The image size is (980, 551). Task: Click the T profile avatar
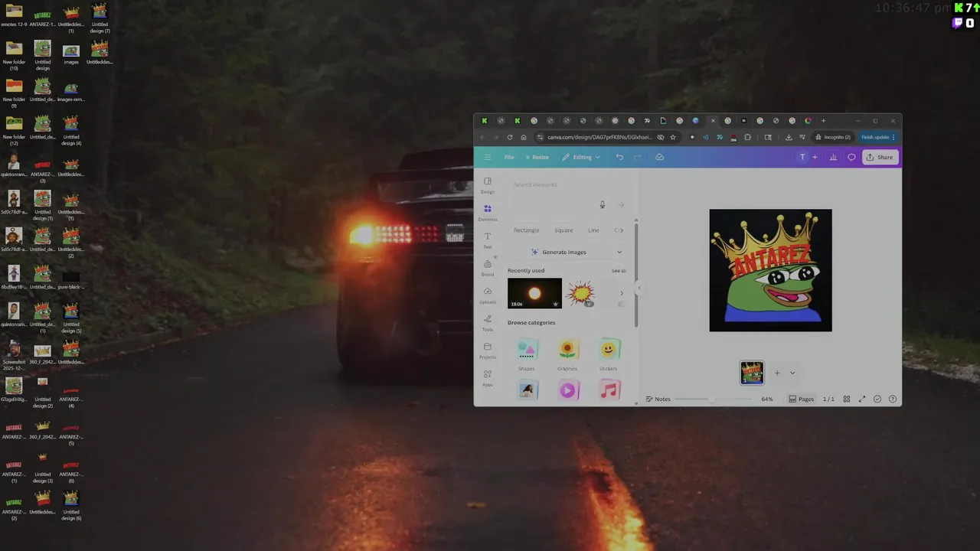click(x=802, y=157)
